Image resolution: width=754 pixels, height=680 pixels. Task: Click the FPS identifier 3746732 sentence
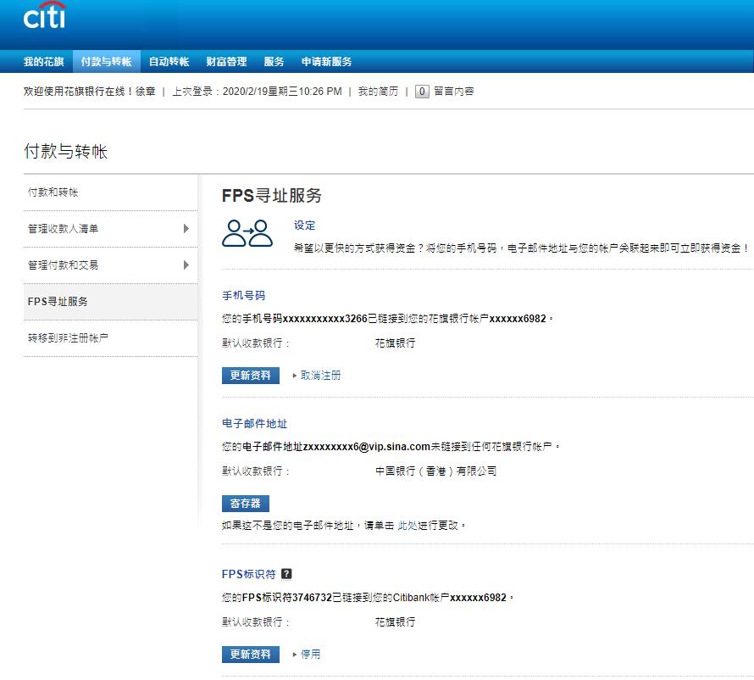point(367,598)
